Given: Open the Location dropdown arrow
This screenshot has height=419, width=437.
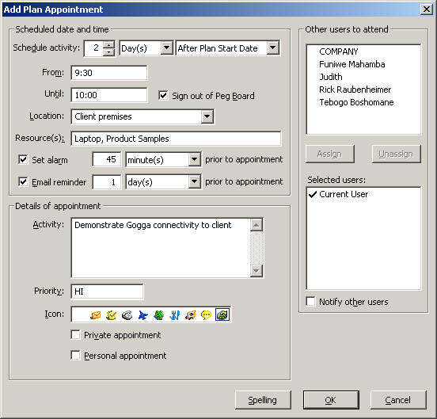Looking at the screenshot, I should [x=207, y=116].
